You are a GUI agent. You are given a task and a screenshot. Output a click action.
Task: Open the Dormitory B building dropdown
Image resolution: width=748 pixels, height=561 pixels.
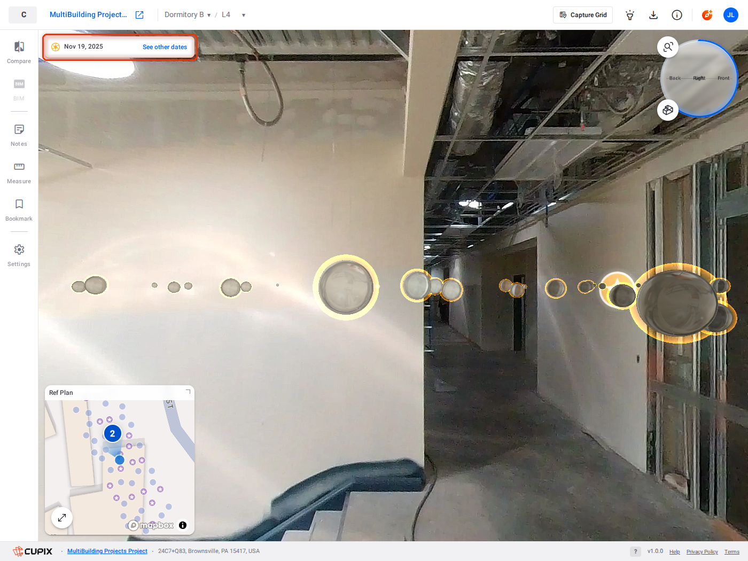coord(188,15)
